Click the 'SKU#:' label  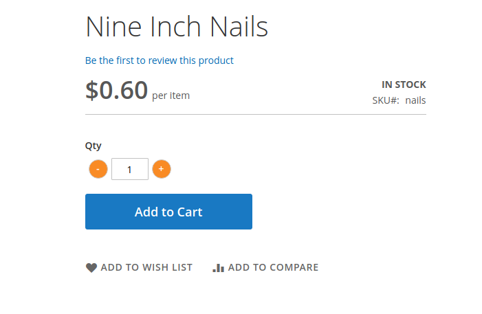[x=386, y=100]
